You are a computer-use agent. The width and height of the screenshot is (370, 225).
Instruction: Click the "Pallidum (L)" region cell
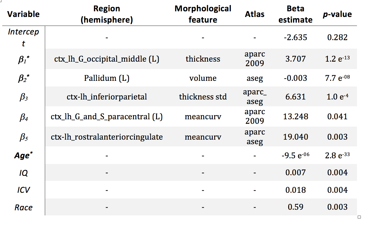[x=107, y=78]
